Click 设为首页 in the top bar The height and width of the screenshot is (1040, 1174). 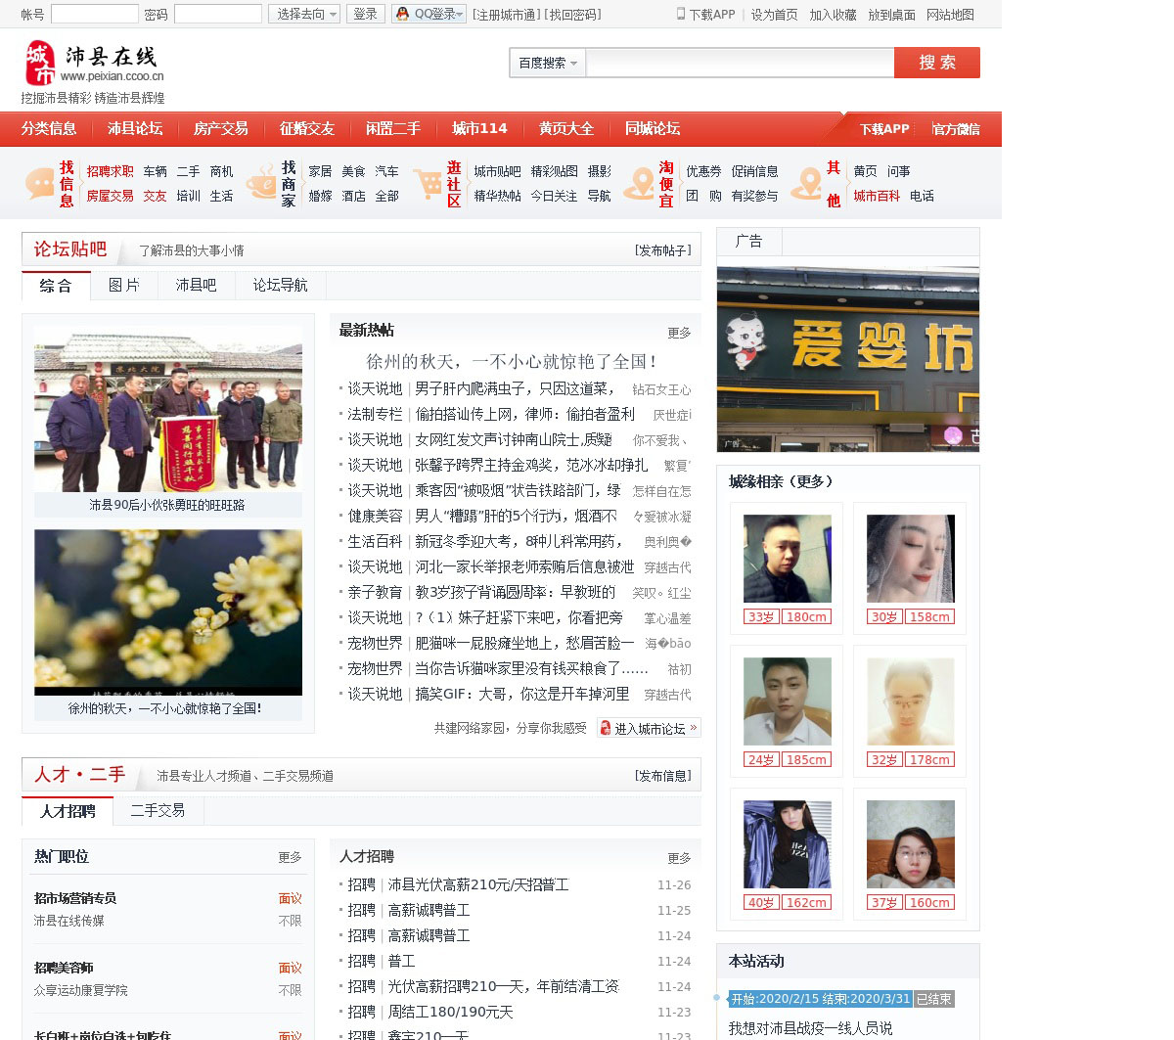pos(774,15)
